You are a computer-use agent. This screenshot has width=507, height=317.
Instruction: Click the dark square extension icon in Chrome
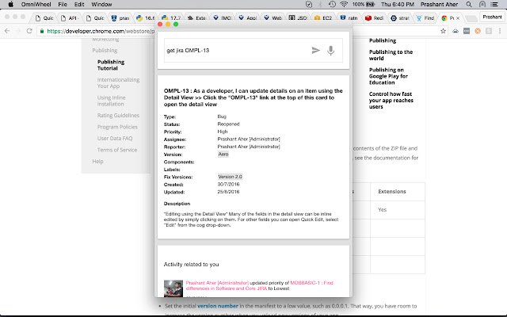tap(467, 31)
